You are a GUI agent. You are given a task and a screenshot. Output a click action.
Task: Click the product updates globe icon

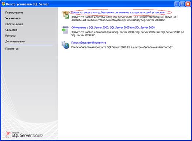coord(65,45)
